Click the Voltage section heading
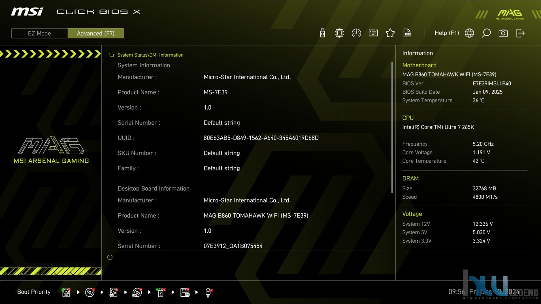The image size is (541, 304). pyautogui.click(x=412, y=214)
